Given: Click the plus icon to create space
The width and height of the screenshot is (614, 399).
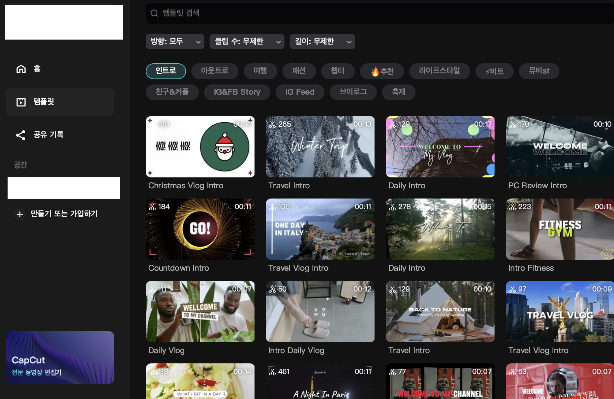Looking at the screenshot, I should coord(20,214).
